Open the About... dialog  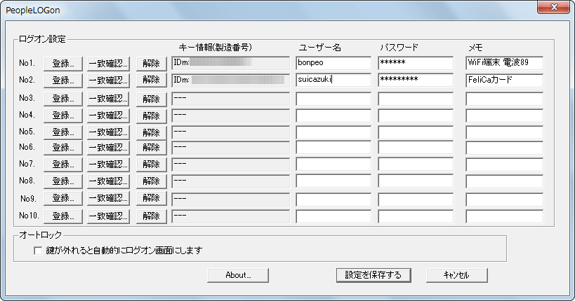(238, 275)
